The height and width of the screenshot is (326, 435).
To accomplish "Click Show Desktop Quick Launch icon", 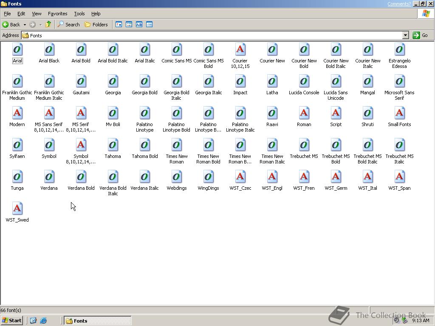I will (33, 320).
